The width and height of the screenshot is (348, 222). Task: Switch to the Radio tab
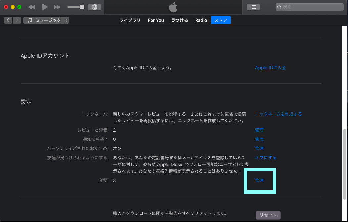[x=201, y=20]
